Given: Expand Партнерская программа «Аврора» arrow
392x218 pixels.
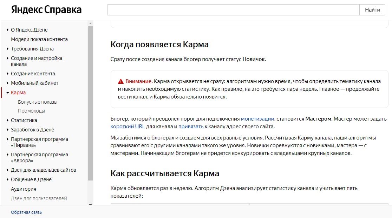Looking at the screenshot, I should pos(7,155).
